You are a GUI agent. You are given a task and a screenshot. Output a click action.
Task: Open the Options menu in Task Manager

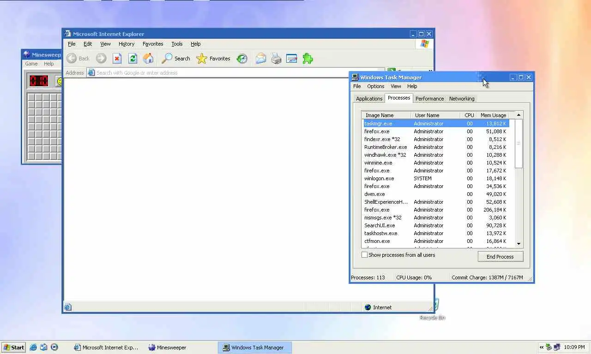376,86
